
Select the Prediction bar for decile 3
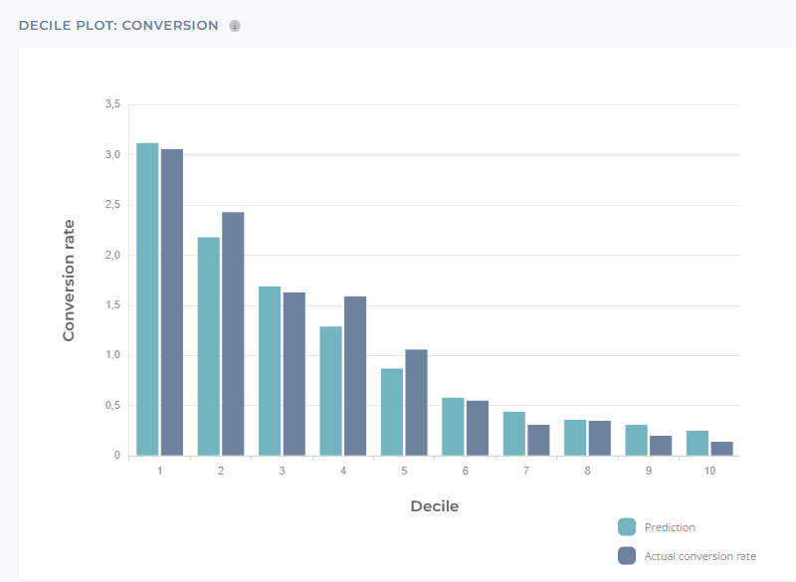tap(270, 371)
